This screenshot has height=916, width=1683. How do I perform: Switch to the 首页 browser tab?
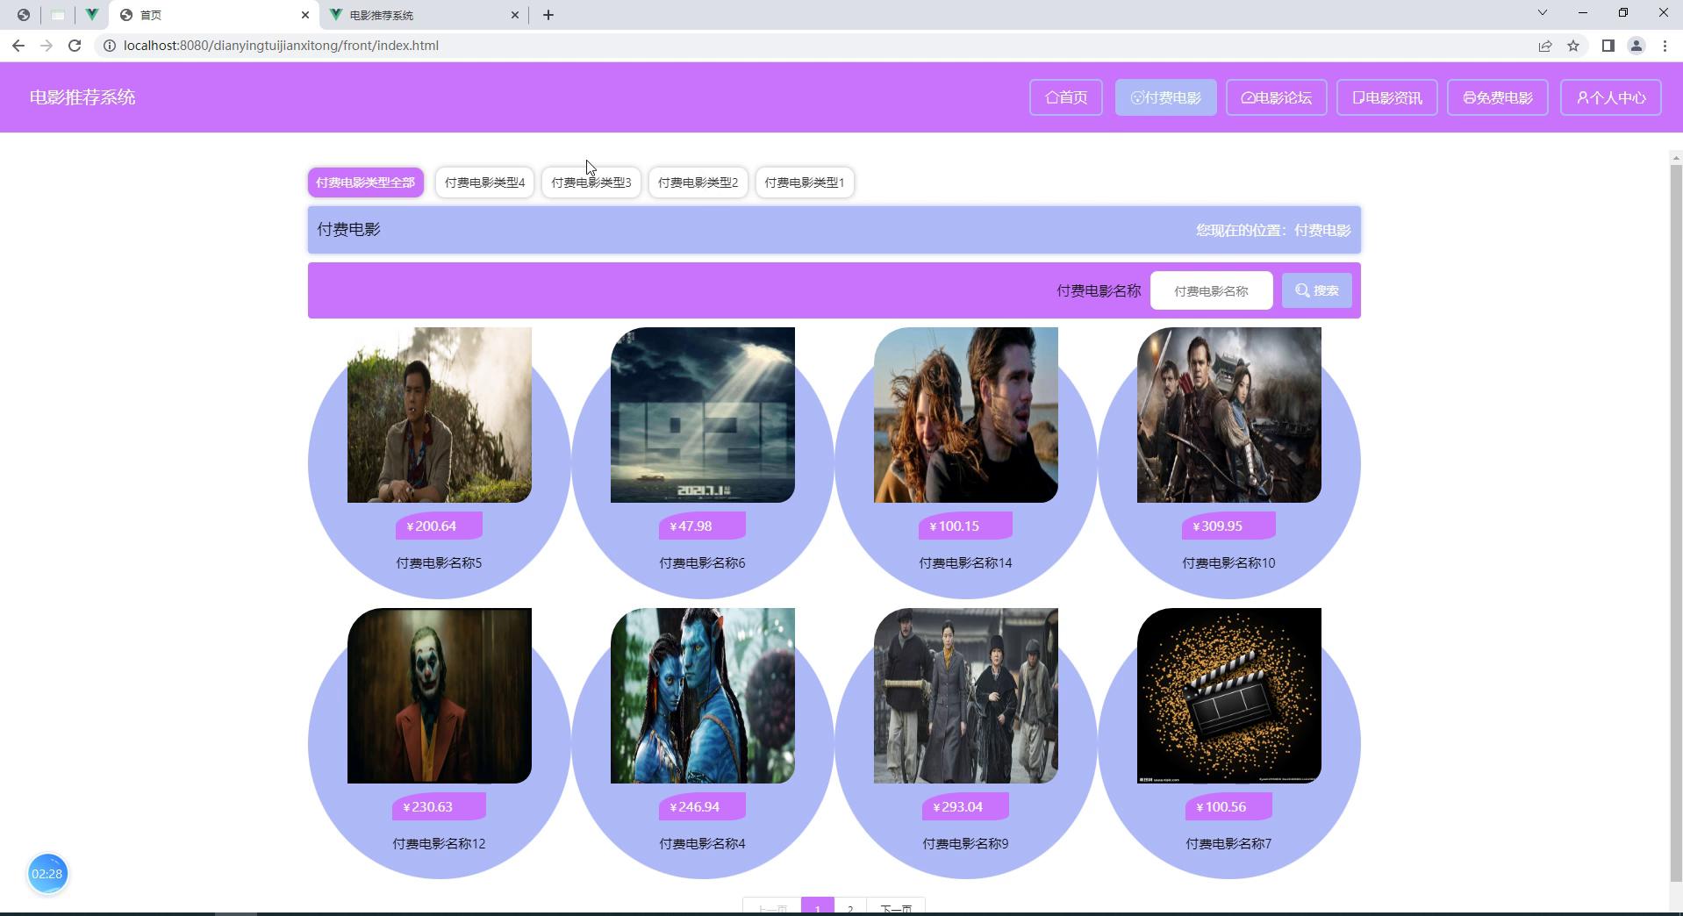215,15
